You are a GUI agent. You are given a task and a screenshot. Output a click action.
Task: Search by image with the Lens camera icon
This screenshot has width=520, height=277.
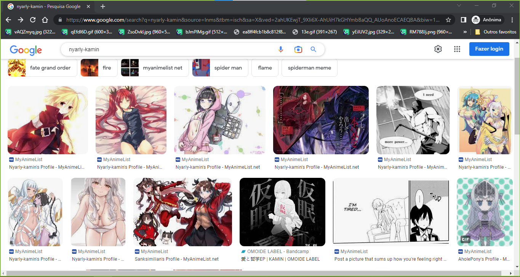tap(298, 49)
